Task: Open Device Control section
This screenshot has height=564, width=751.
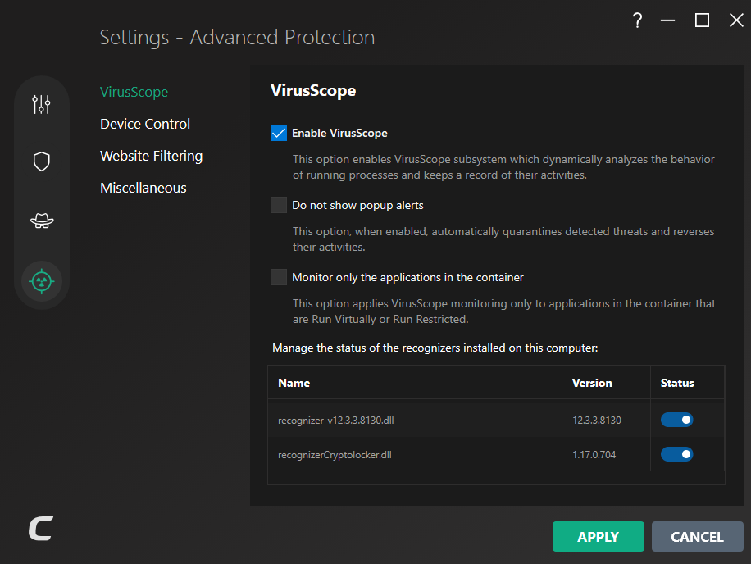Action: (145, 124)
